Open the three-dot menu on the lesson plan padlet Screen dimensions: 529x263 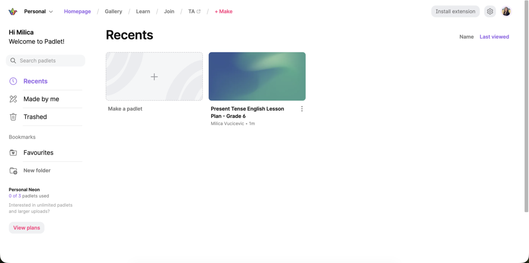tap(302, 108)
